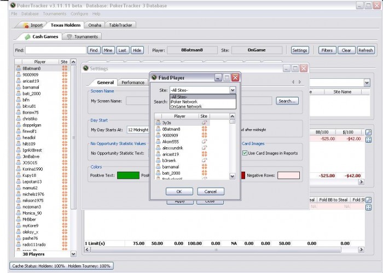Click the player icon beside Borisw75
Screen dimensions: 383x273
click(x=18, y=112)
